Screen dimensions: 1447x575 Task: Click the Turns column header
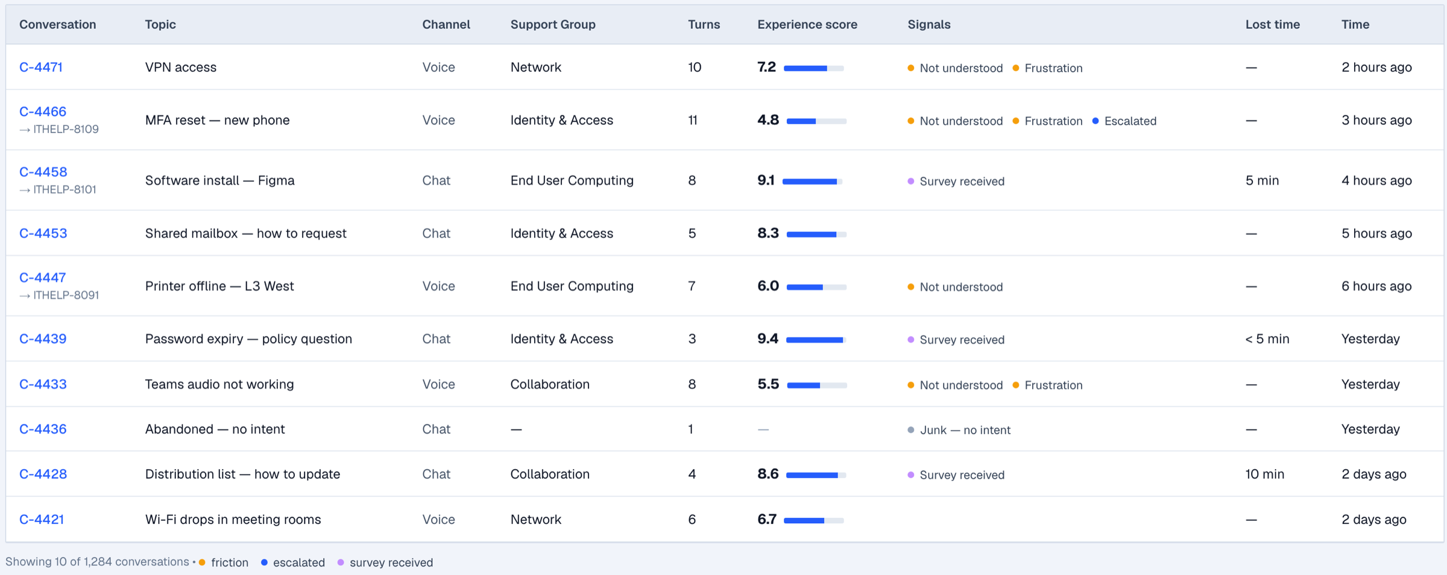[704, 25]
